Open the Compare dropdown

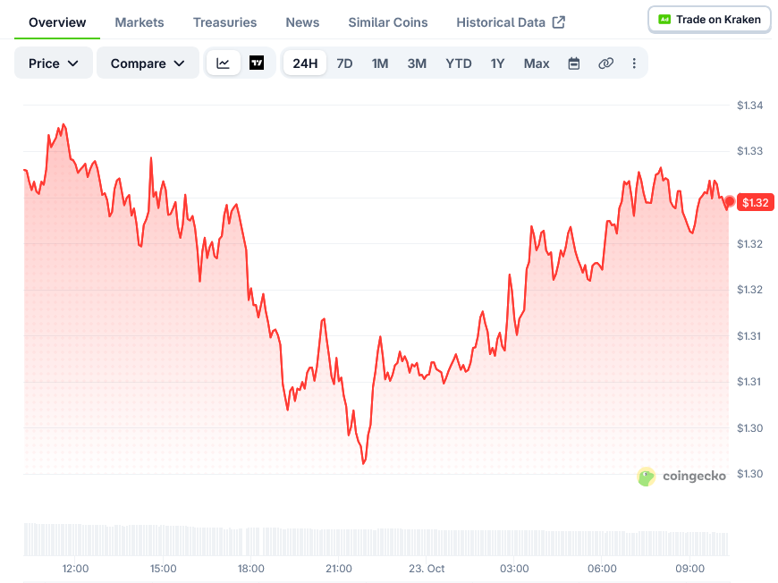[x=148, y=63]
